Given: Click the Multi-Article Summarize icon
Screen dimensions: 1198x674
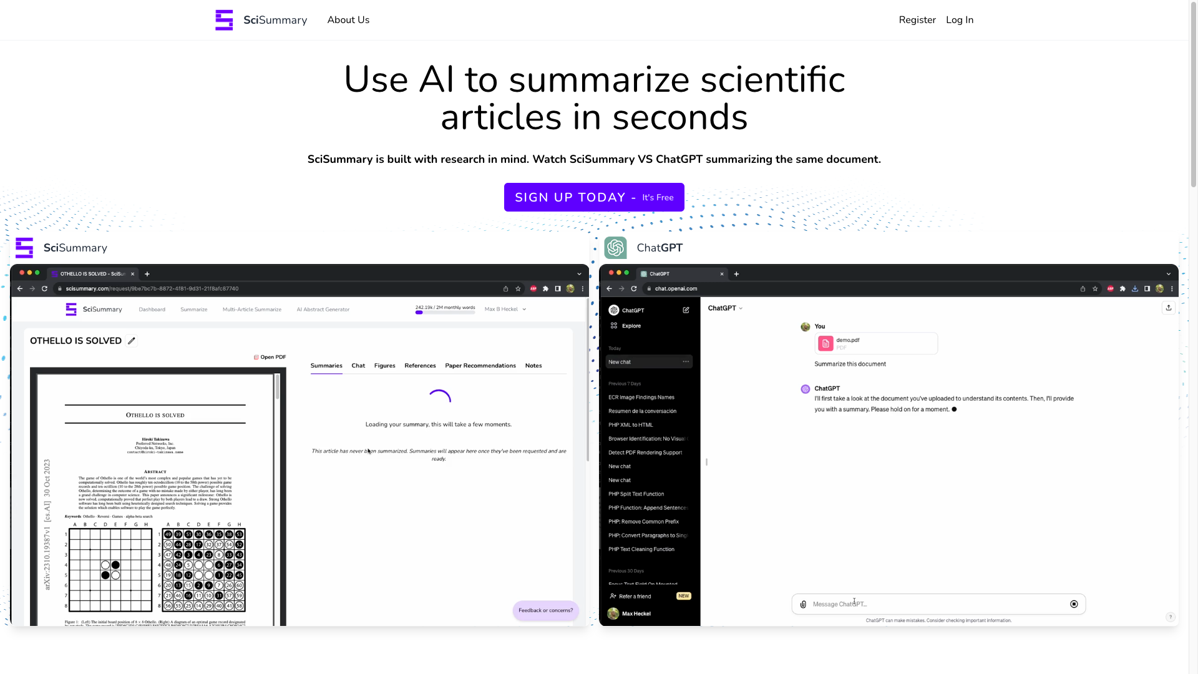Looking at the screenshot, I should [x=252, y=310].
